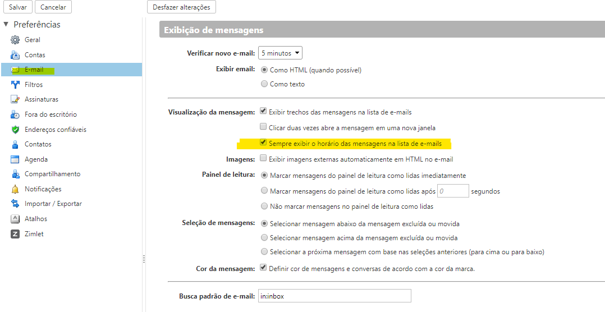This screenshot has height=312, width=605.
Task: Click the 'Busca padrão de e-mail' field
Action: (334, 296)
